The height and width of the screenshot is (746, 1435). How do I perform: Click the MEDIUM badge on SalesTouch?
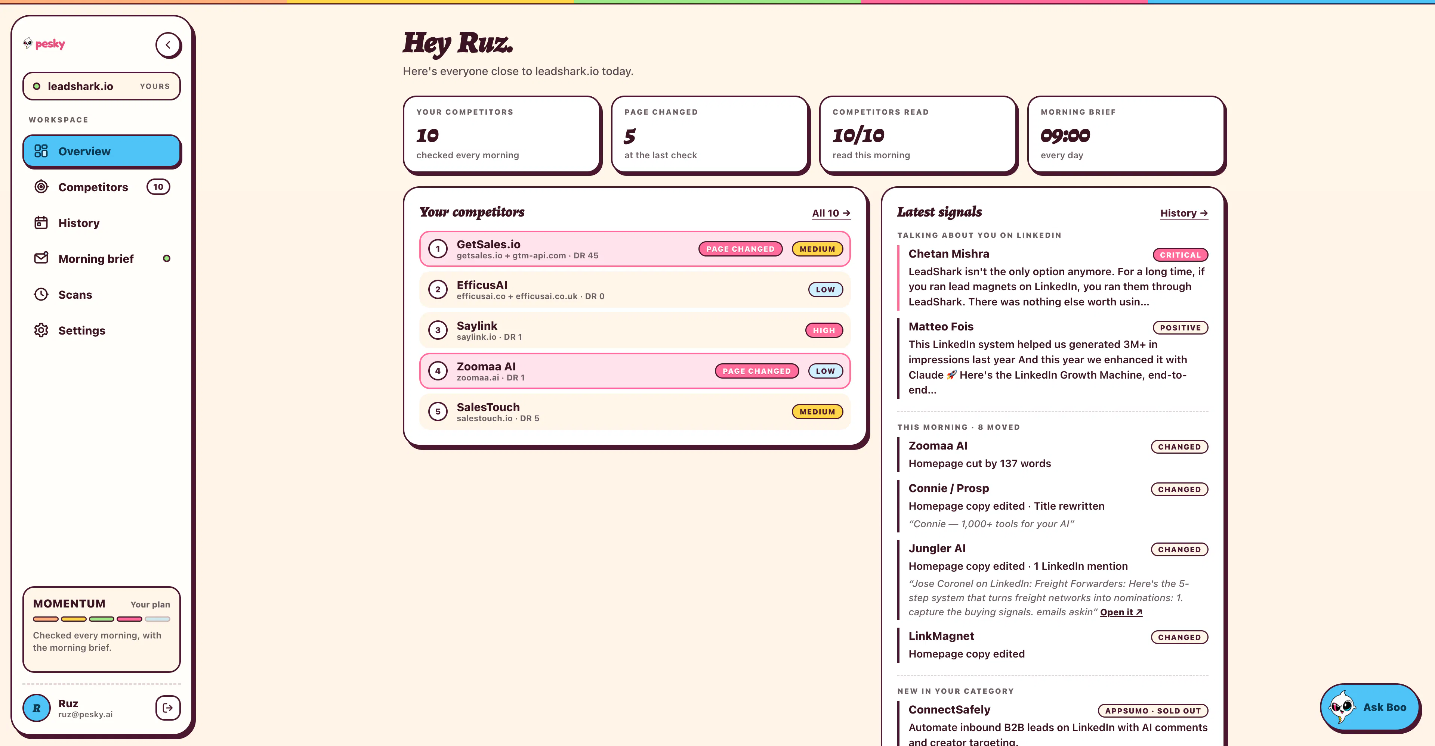click(x=817, y=411)
